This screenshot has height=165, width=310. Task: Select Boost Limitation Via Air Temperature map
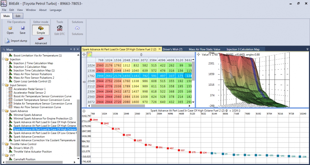point(38,55)
